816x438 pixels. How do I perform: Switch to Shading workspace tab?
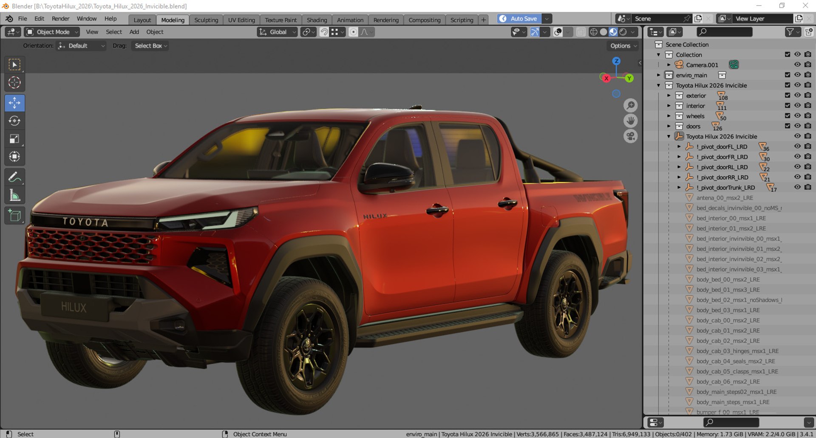317,20
